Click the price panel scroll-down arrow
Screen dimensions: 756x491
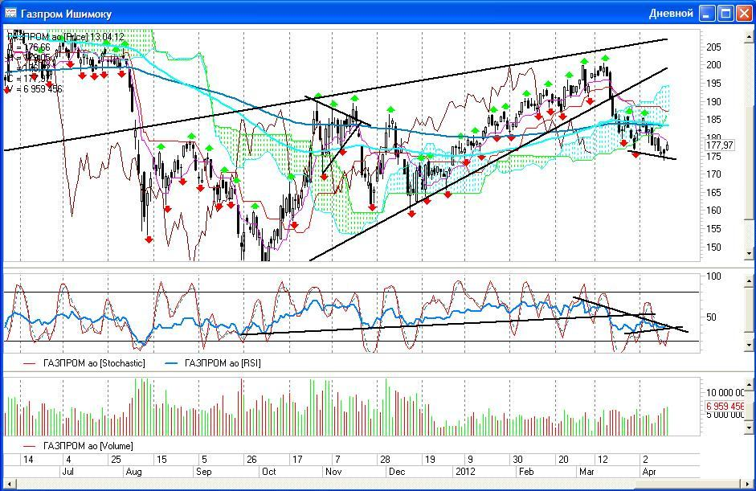749,254
